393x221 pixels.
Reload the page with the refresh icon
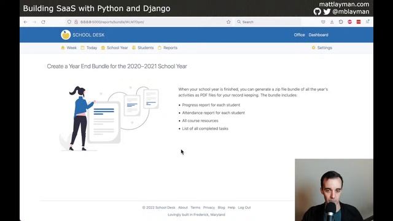coord(43,22)
